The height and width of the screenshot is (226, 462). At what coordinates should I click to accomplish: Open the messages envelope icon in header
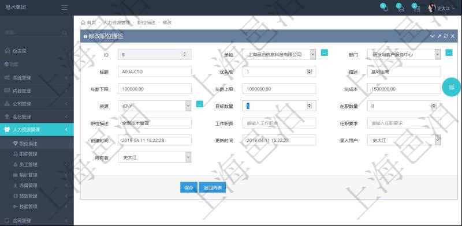[x=401, y=8]
